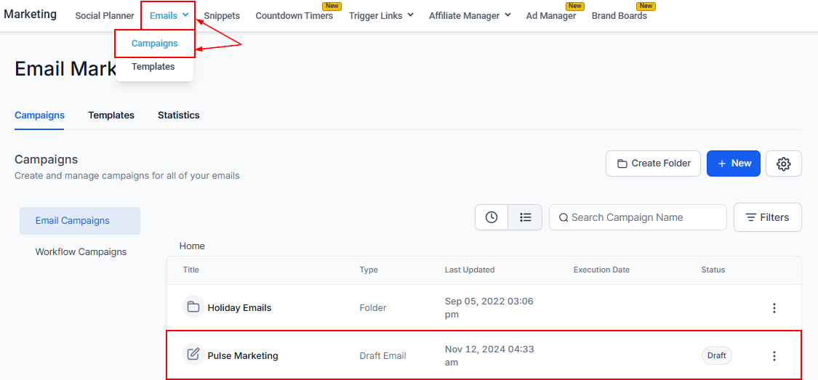Switch to the Statistics tab
This screenshot has height=380, width=818.
coord(178,115)
